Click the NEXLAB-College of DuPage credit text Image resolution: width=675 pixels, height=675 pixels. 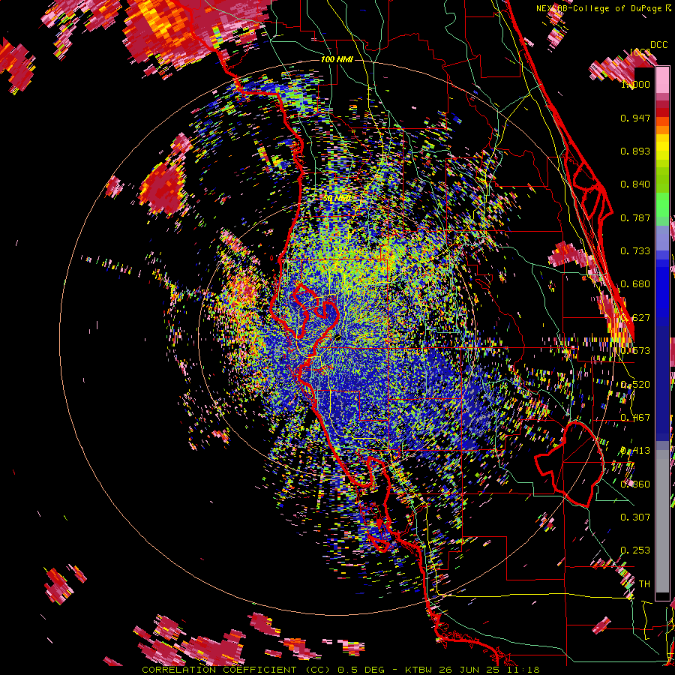click(x=601, y=8)
